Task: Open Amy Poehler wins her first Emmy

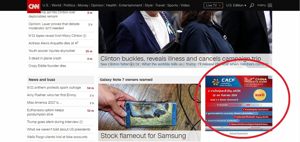Action: (x=52, y=95)
